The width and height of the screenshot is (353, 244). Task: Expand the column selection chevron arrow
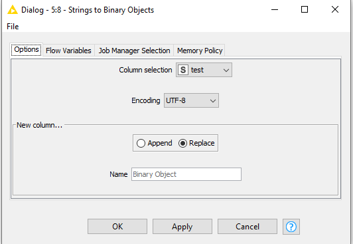(x=226, y=70)
